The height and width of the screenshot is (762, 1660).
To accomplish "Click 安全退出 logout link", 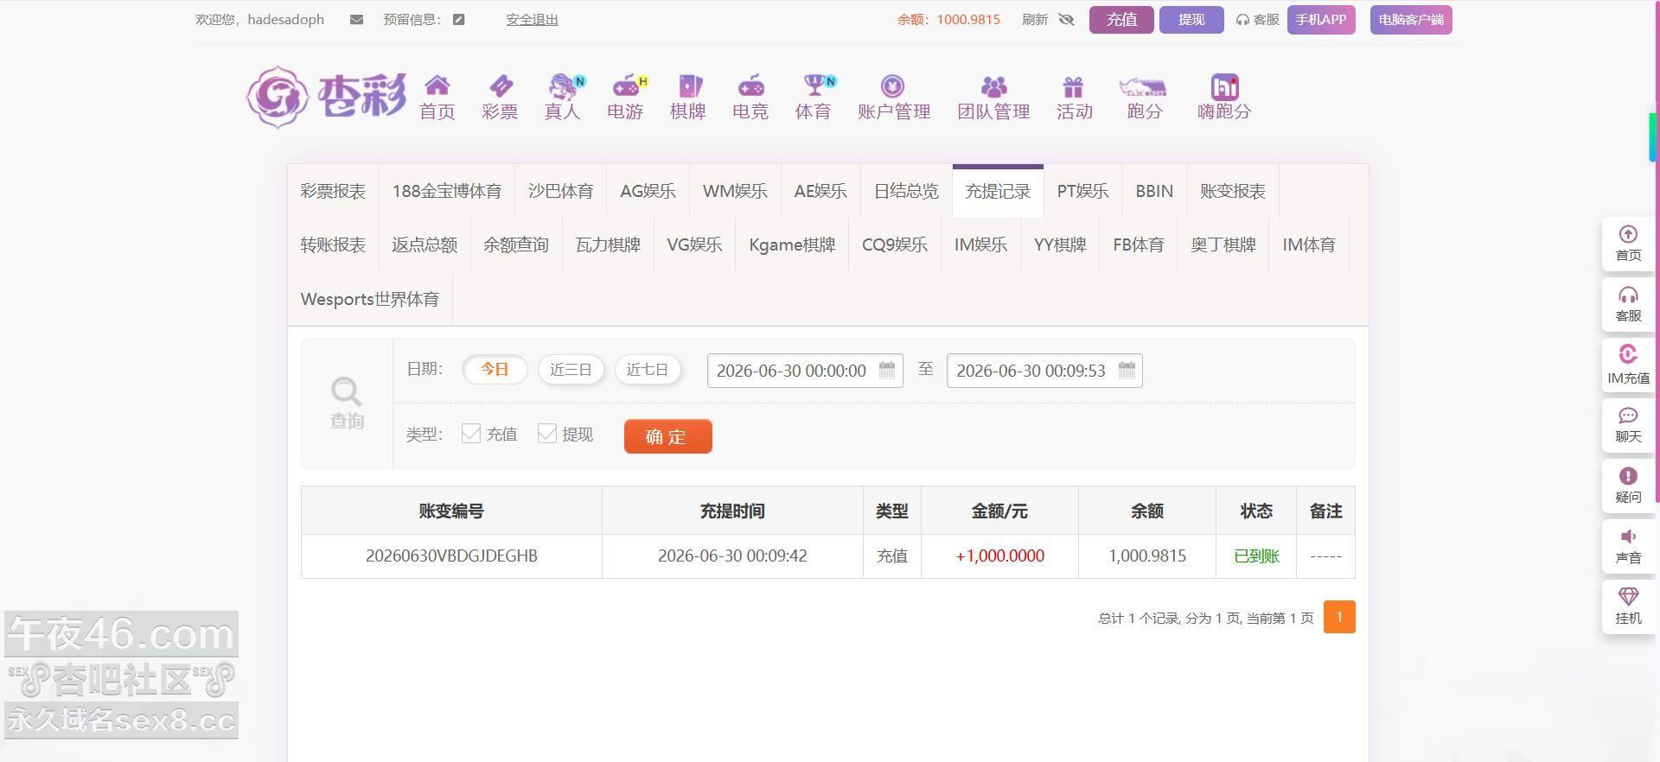I will tap(532, 20).
